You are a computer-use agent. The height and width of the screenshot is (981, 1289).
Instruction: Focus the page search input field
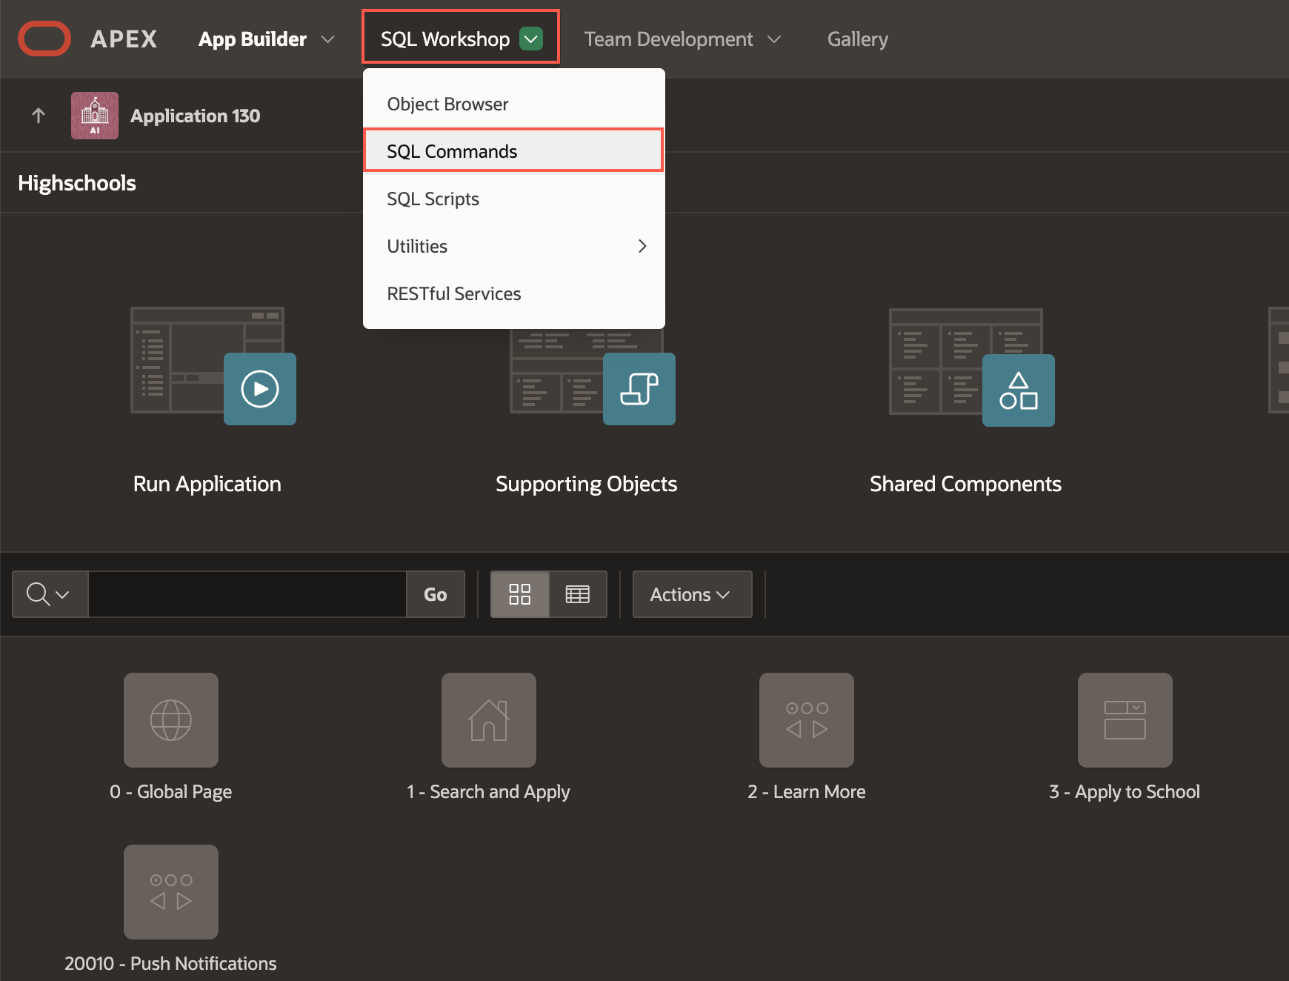[247, 594]
